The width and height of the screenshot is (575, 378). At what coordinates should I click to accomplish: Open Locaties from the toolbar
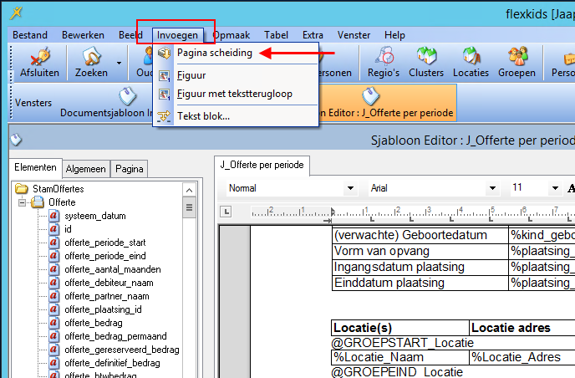click(471, 64)
